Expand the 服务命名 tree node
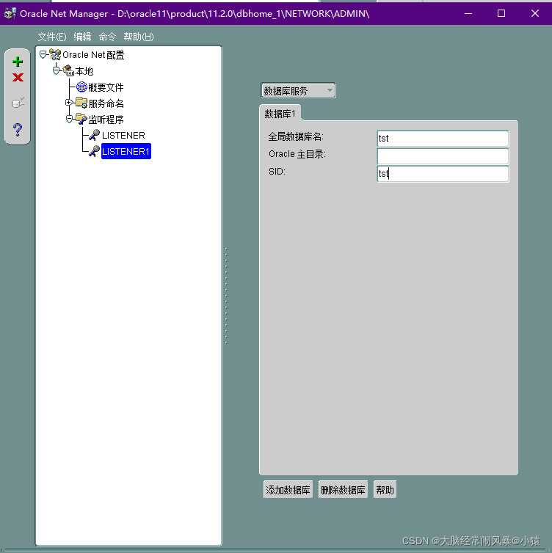This screenshot has width=552, height=553. 69,103
